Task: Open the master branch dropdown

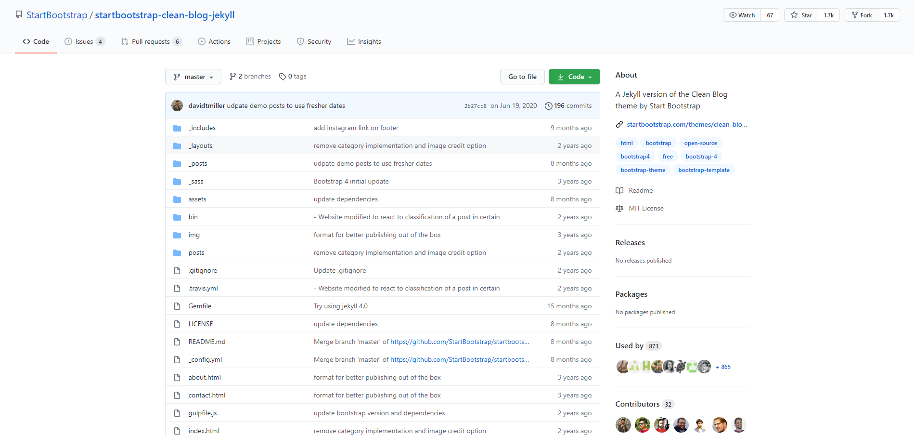Action: pos(193,77)
